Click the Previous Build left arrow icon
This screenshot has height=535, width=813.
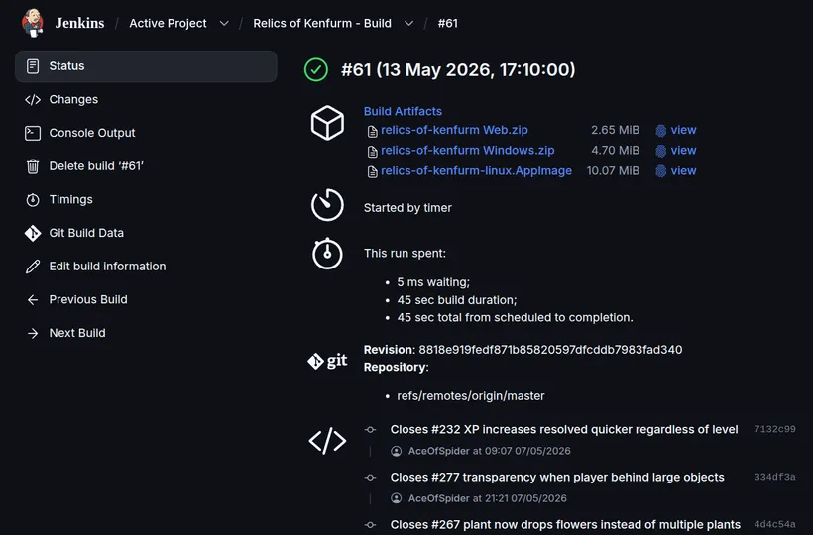tap(33, 300)
